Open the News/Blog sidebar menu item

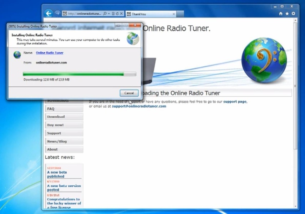(64, 142)
